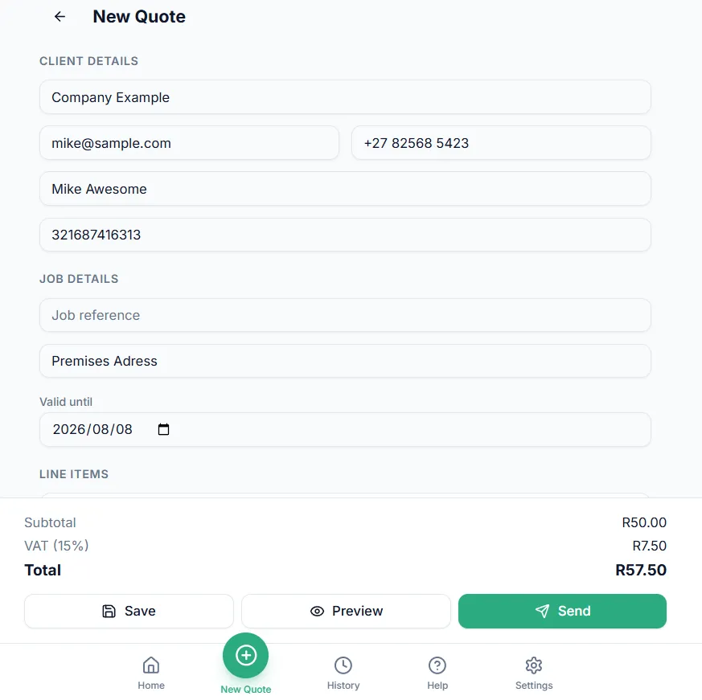Edit the 321687416313 number field
Screen dimensions: 702x700
pyautogui.click(x=345, y=235)
